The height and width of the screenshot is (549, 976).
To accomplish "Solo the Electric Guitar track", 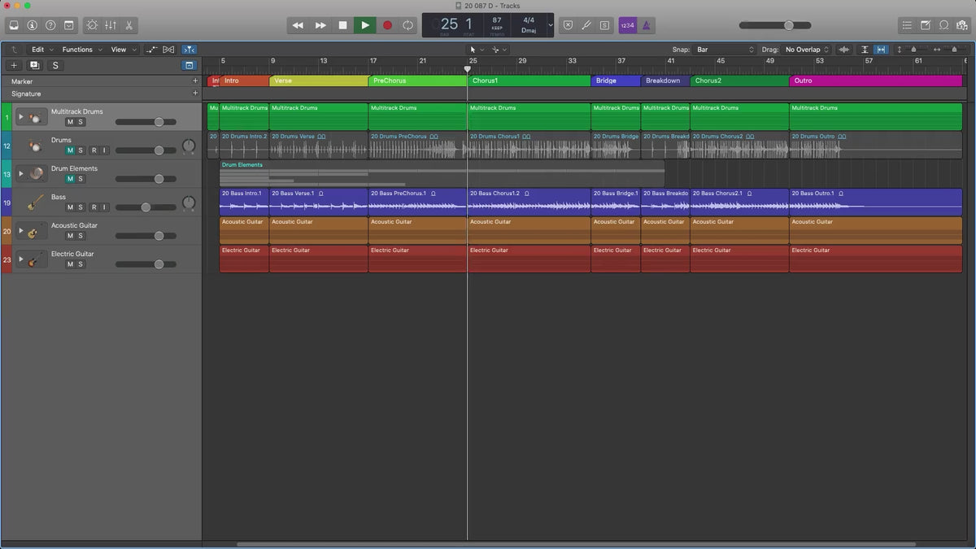I will [81, 264].
